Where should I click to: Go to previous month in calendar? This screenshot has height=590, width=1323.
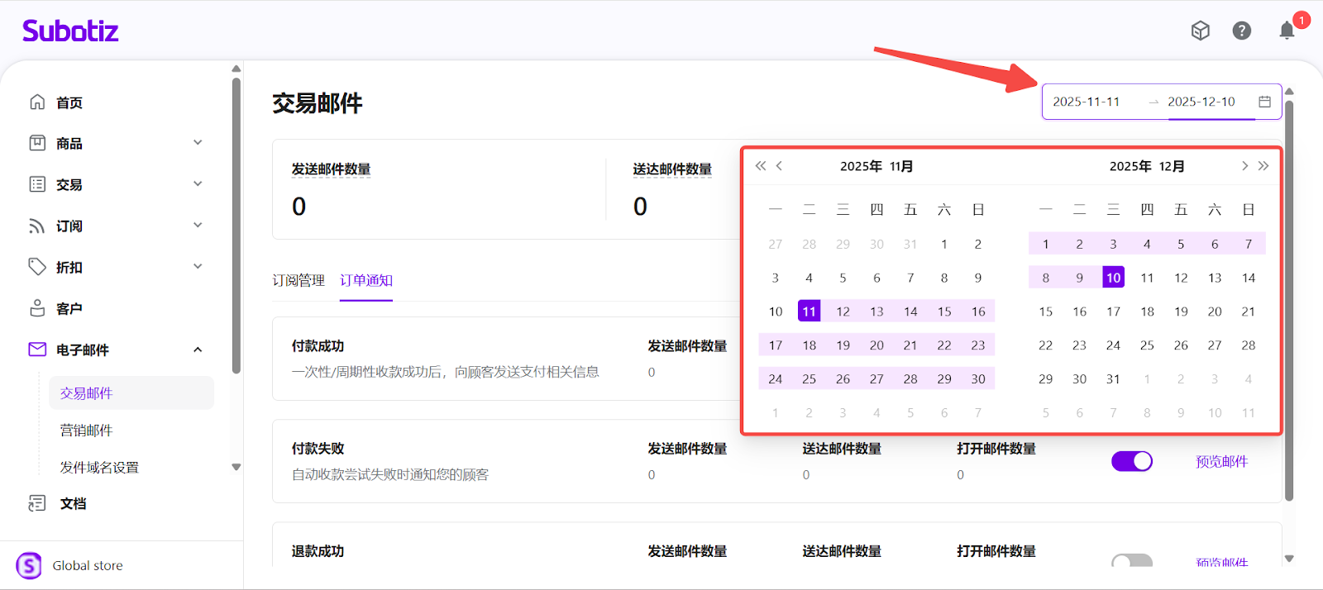[779, 166]
